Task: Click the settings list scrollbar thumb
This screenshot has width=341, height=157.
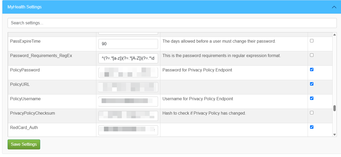Action: 334,108
